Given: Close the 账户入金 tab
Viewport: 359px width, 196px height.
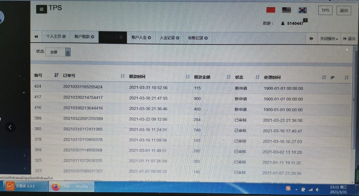Looking at the screenshot, I should 149,38.
